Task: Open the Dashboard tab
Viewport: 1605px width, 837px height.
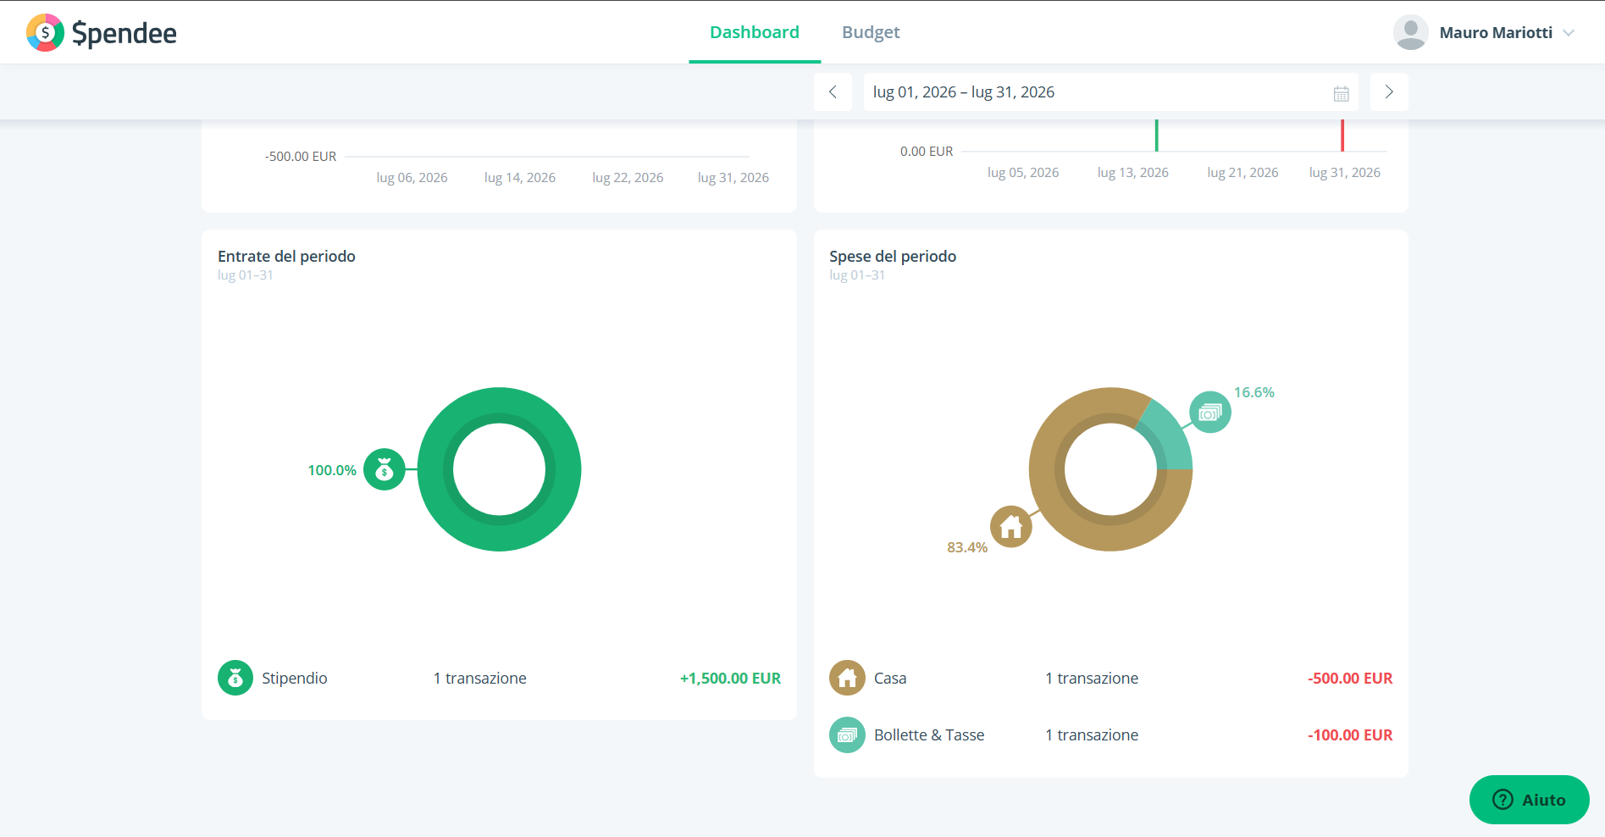Action: (755, 32)
